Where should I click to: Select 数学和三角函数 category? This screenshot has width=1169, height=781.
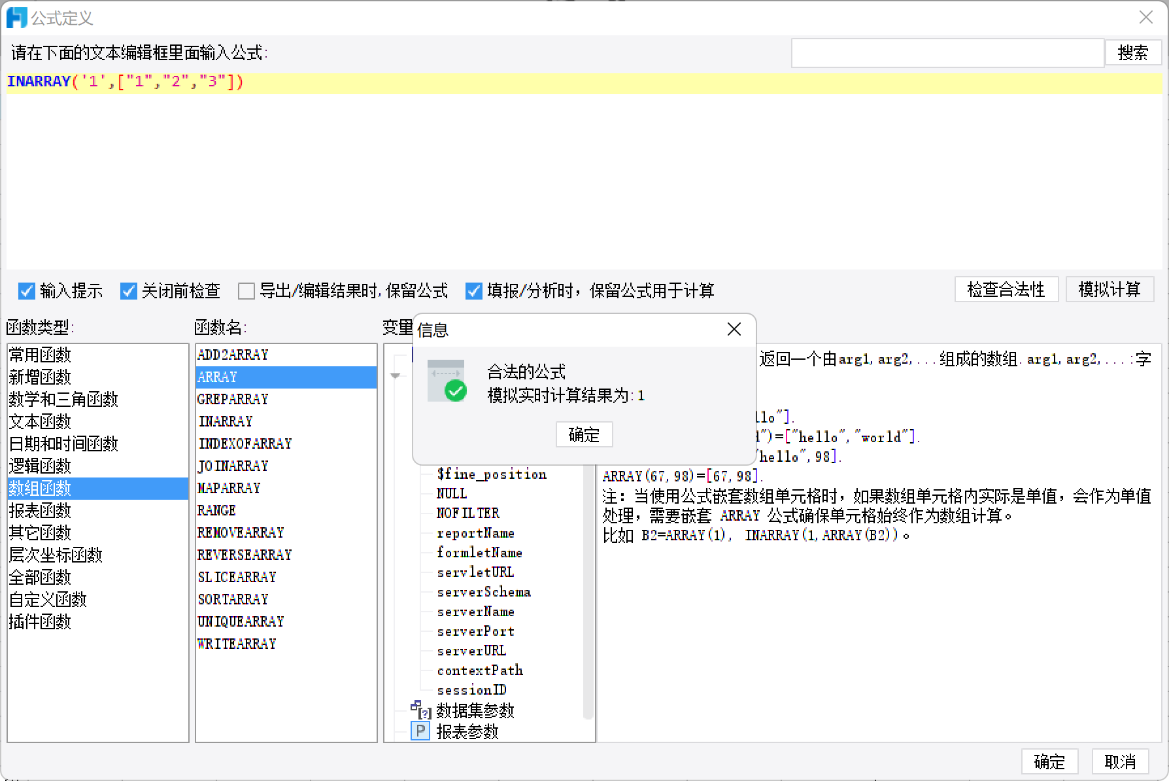coord(97,400)
